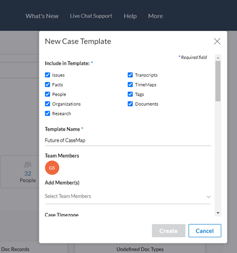Toggle the Research checkbox

[47, 114]
